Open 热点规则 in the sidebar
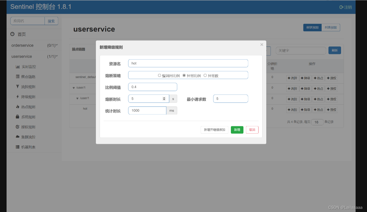This screenshot has width=367, height=212. [26, 107]
